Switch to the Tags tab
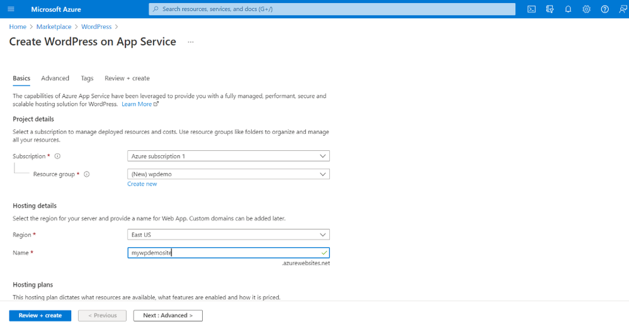 [87, 78]
